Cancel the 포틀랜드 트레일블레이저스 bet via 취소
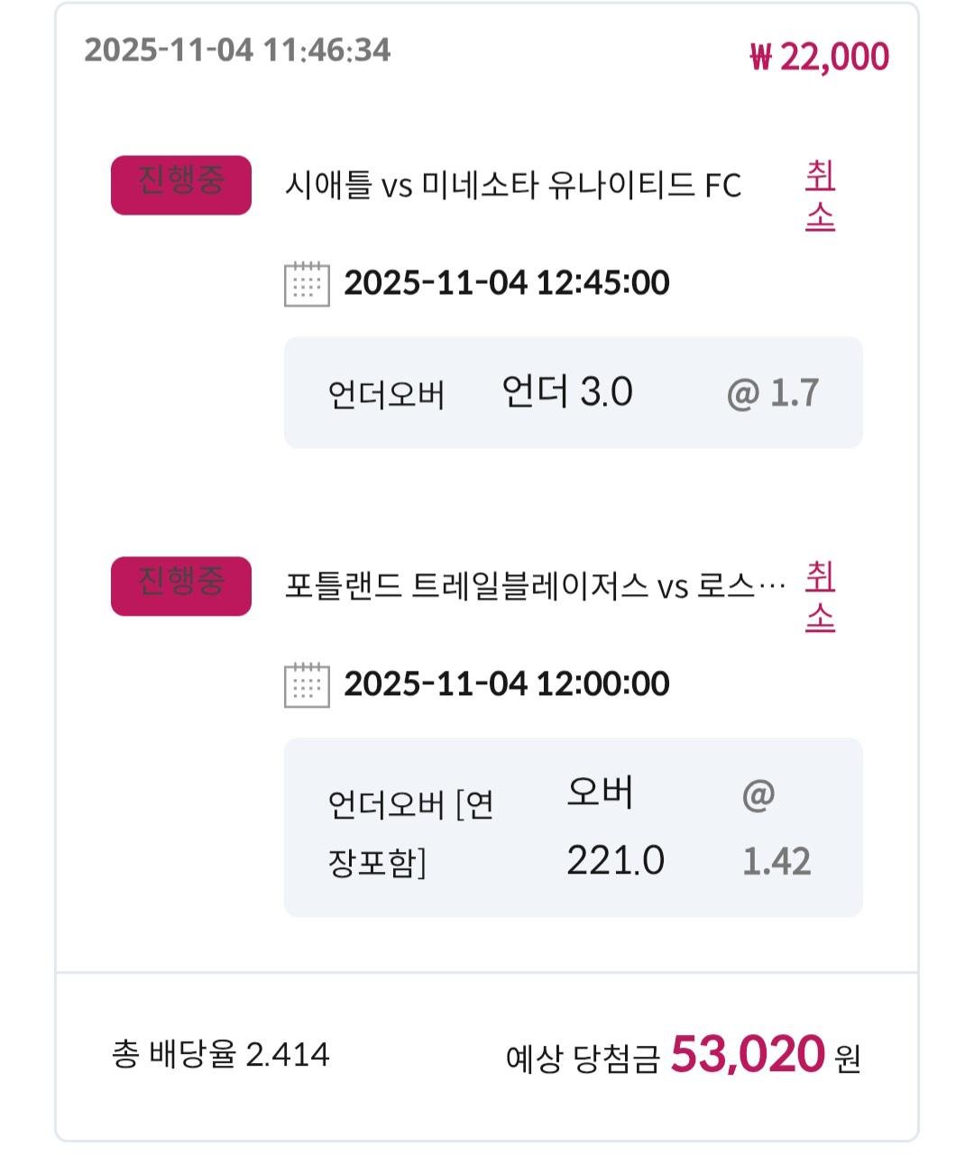Image resolution: width=974 pixels, height=1155 pixels. tap(820, 596)
